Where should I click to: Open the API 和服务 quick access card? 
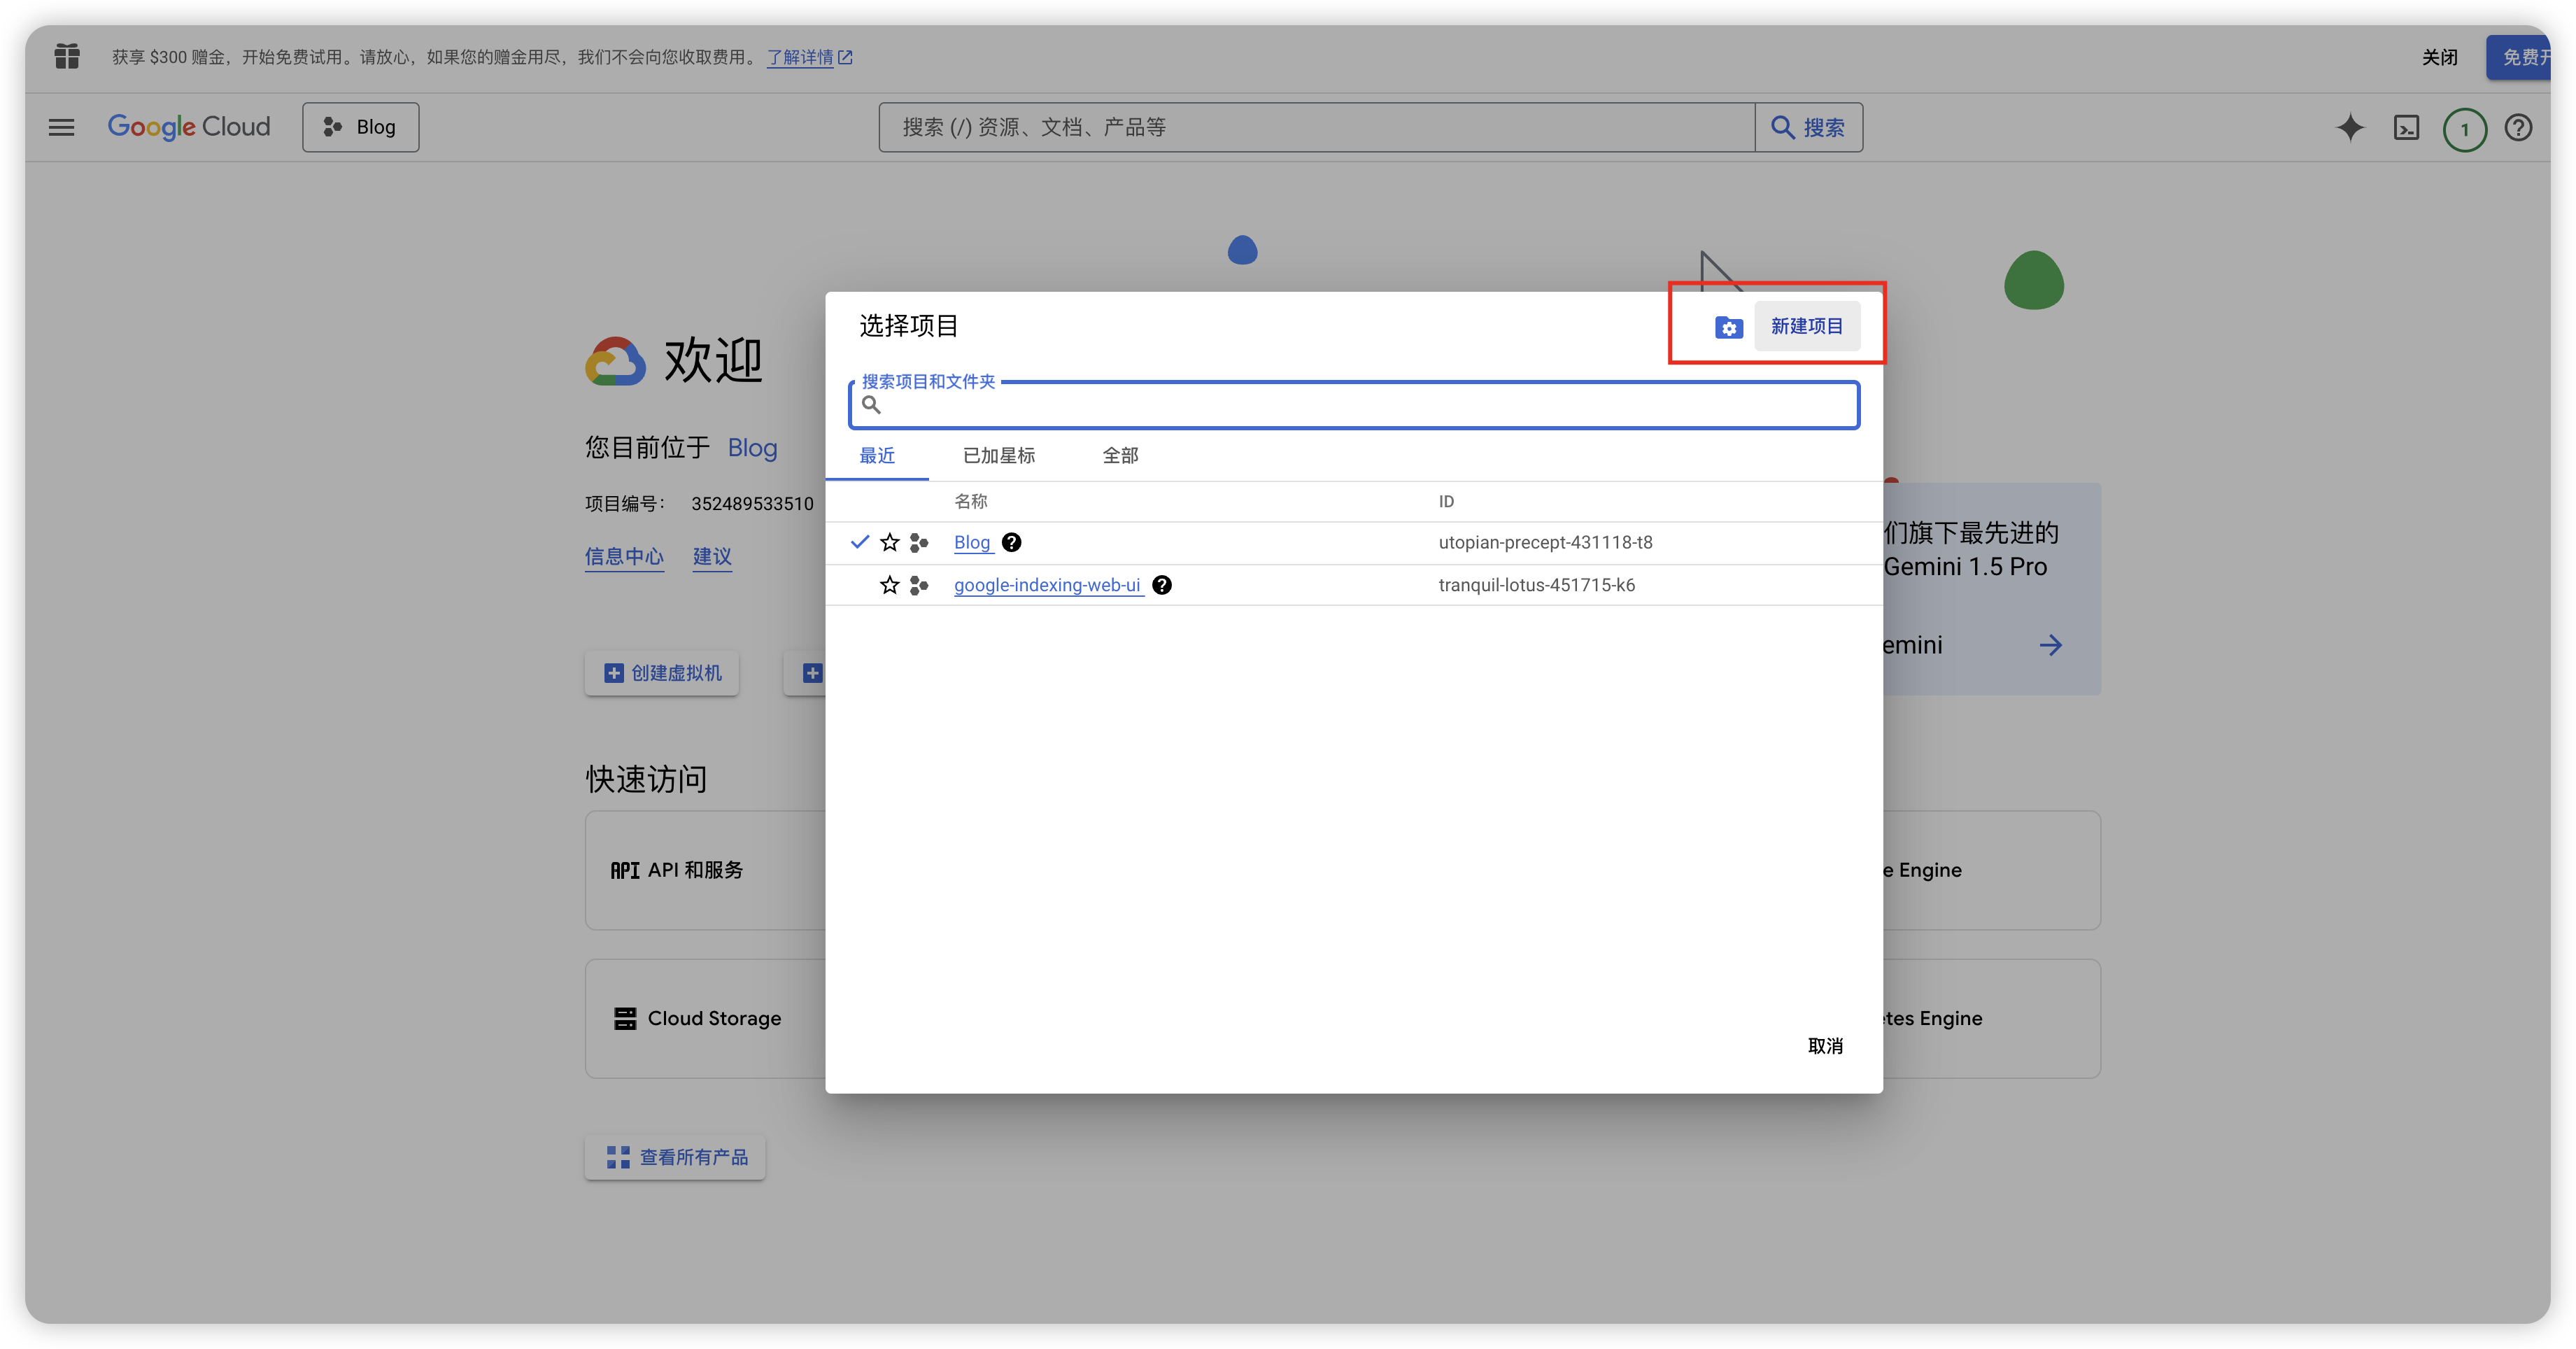[706, 870]
